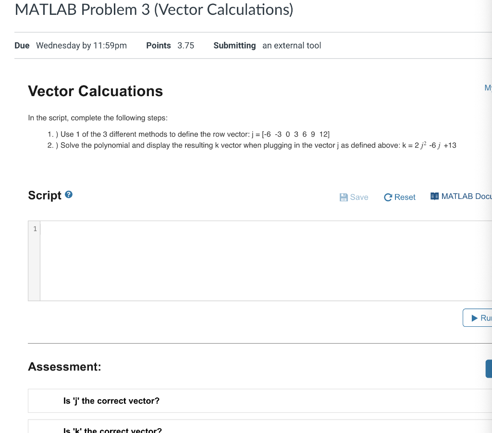This screenshot has width=492, height=433.
Task: Click inside the script code editor
Action: point(266,261)
